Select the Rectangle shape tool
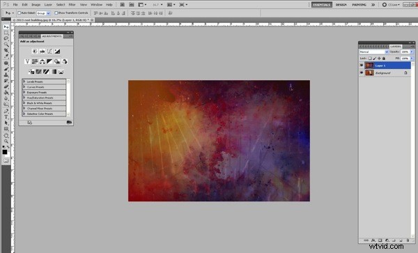Image resolution: width=418 pixels, height=253 pixels. pos(6,129)
